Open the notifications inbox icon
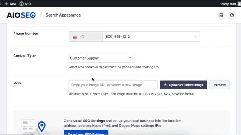The height and width of the screenshot is (135, 241). coord(221,15)
